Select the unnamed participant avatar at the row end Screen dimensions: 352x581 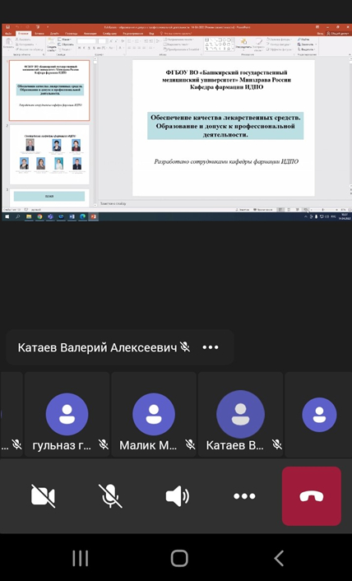[319, 414]
